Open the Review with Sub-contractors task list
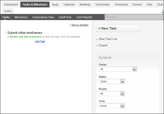Viewport: 164px width, 114px height. [25, 37]
